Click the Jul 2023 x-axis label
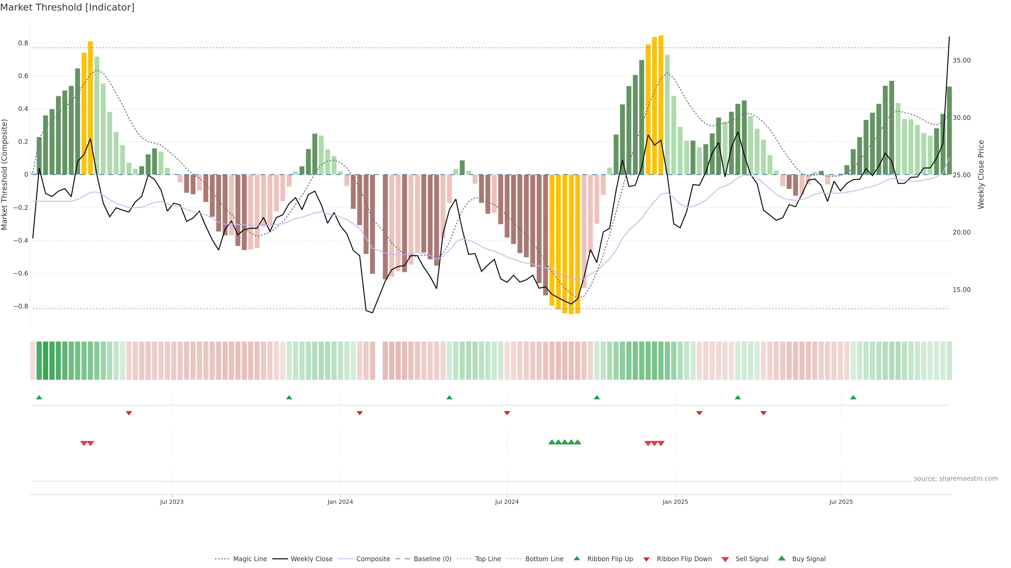This screenshot has width=1011, height=568. [x=171, y=502]
